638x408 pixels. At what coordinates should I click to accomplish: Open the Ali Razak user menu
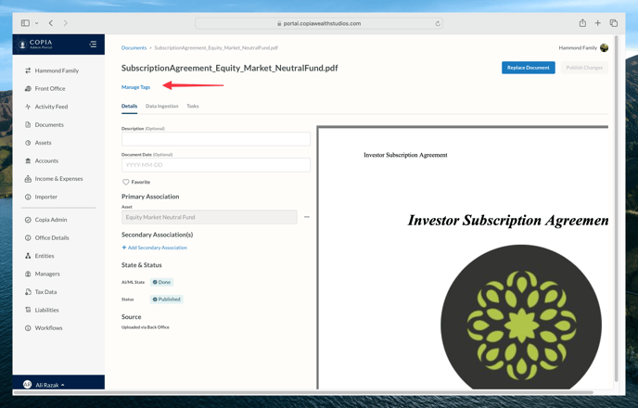point(44,385)
